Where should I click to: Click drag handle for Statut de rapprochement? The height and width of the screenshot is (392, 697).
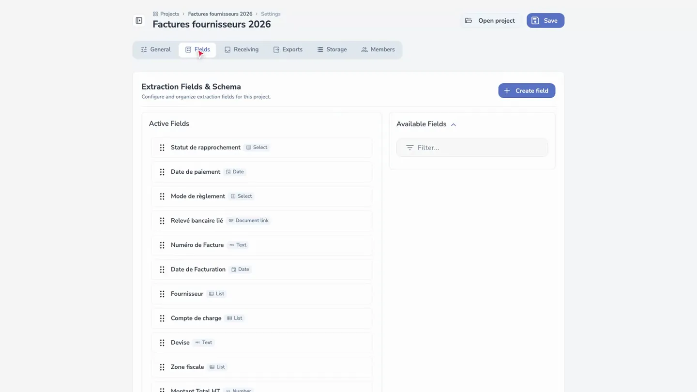click(x=162, y=148)
